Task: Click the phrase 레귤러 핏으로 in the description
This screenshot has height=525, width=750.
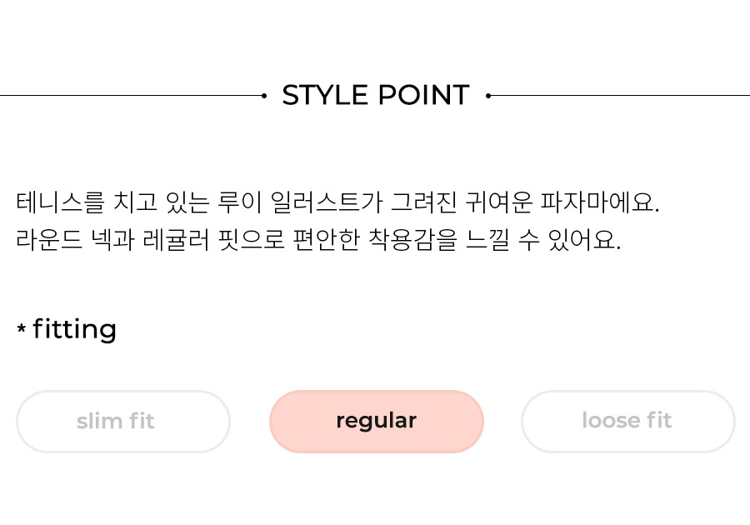Action: [214, 239]
